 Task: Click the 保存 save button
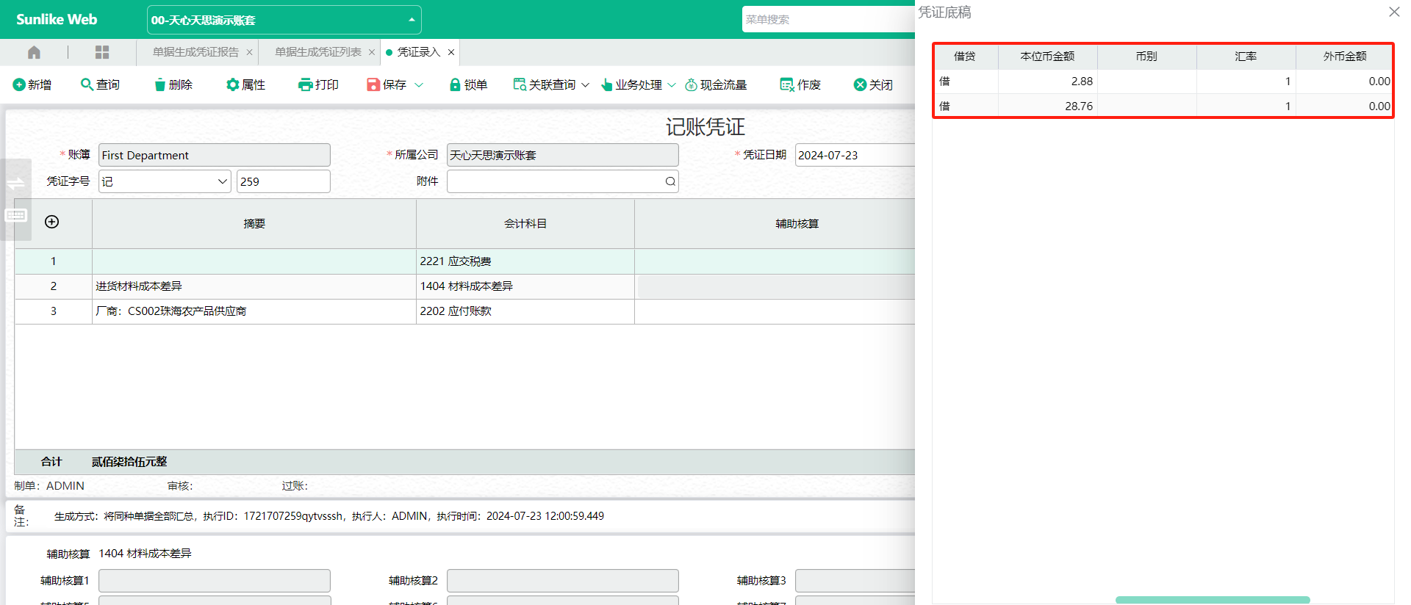(x=387, y=85)
